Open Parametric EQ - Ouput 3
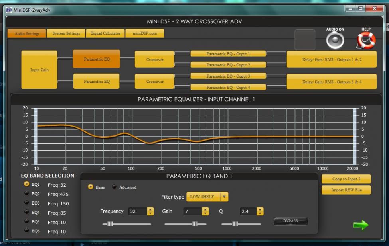Image resolution: width=389 pixels, height=246 pixels. coord(228,76)
